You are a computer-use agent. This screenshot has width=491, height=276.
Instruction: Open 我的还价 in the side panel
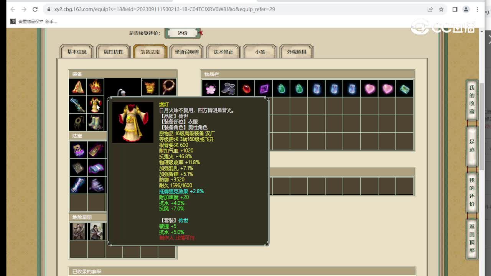click(x=472, y=192)
